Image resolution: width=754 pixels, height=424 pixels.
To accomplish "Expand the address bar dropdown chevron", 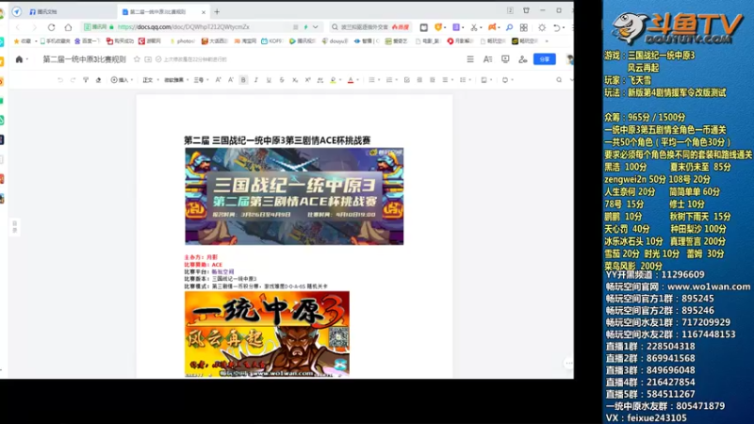I will [x=316, y=27].
